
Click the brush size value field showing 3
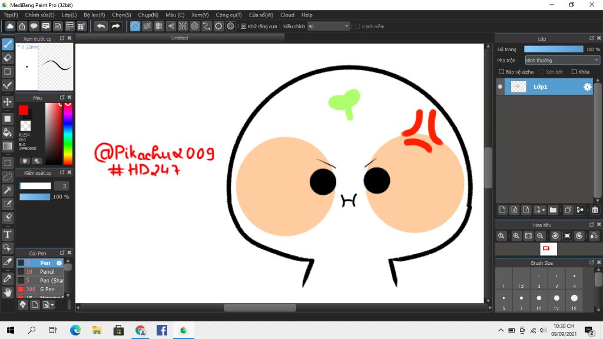(x=61, y=186)
